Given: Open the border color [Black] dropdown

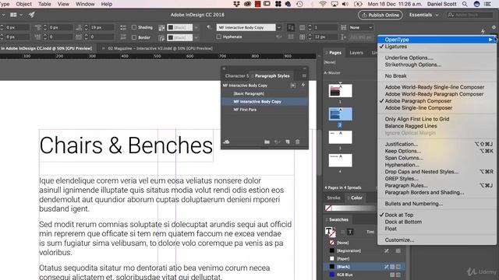Looking at the screenshot, I should (196, 38).
